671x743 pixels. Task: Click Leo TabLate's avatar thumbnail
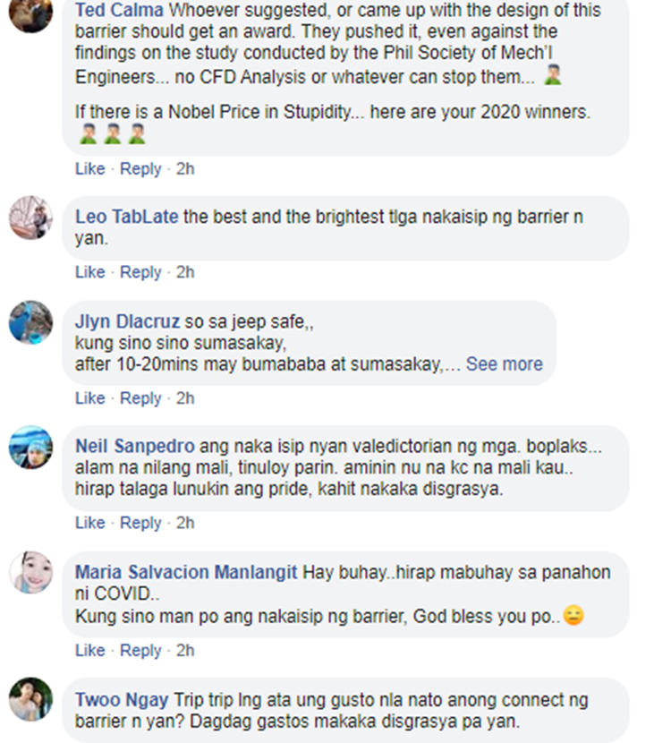click(30, 218)
